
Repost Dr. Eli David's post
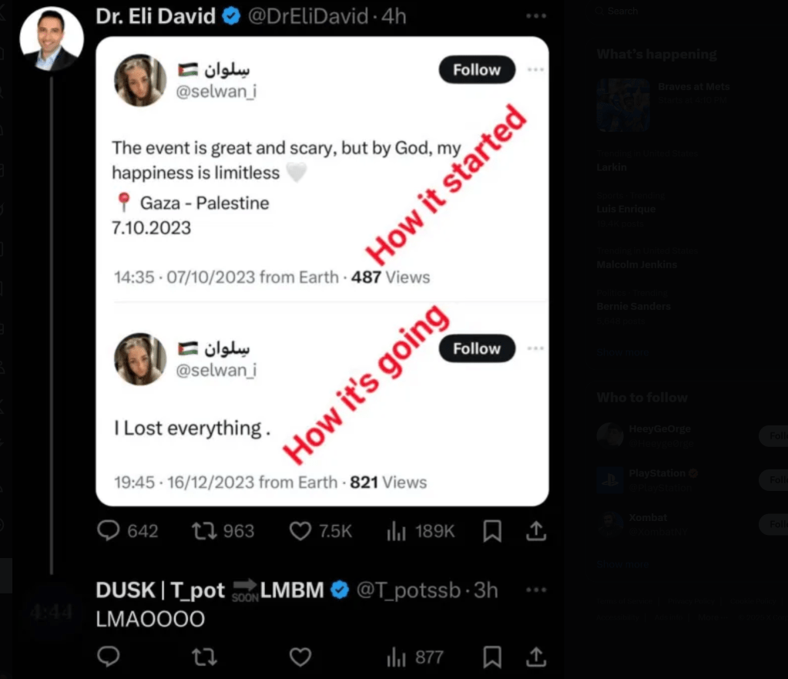click(223, 531)
